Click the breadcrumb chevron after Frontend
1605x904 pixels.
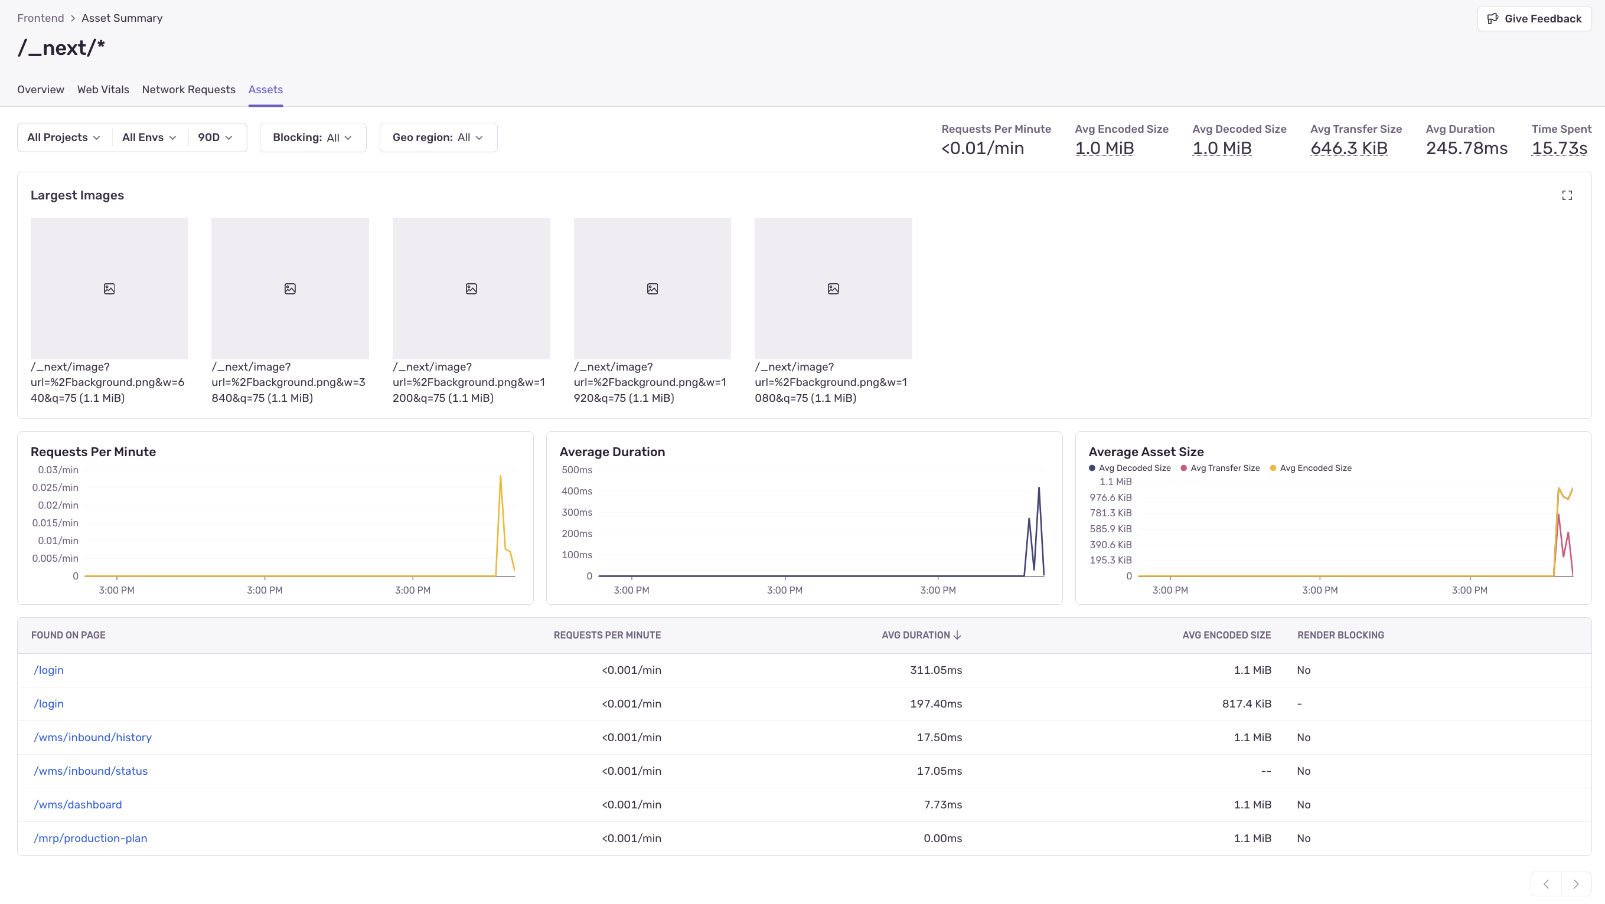pos(73,18)
